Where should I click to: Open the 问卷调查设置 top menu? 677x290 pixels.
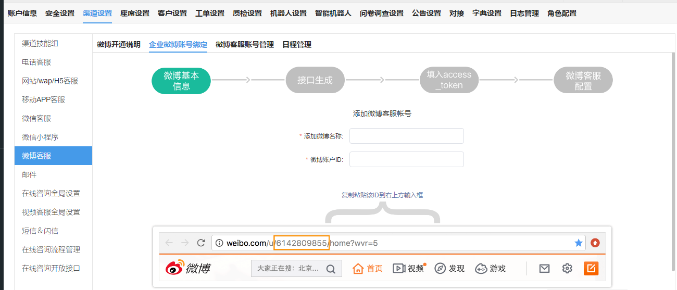click(x=382, y=13)
